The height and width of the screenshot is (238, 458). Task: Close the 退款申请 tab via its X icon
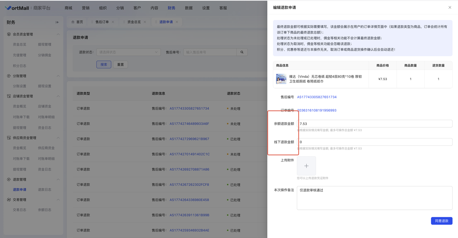(177, 22)
